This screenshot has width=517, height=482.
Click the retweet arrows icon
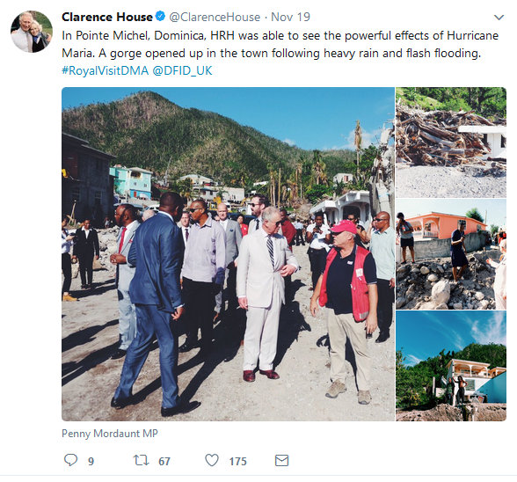(x=141, y=460)
